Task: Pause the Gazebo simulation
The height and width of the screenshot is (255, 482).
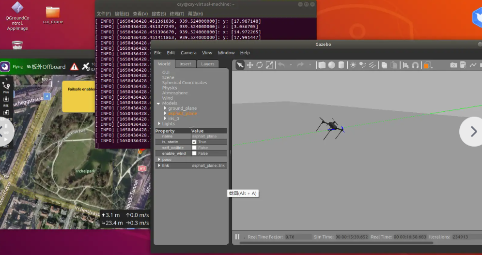Action: (237, 237)
